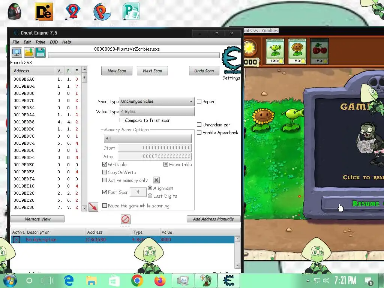Switch to Plants vs. Zombies taskbar button
384x288 pixels.
click(206, 280)
